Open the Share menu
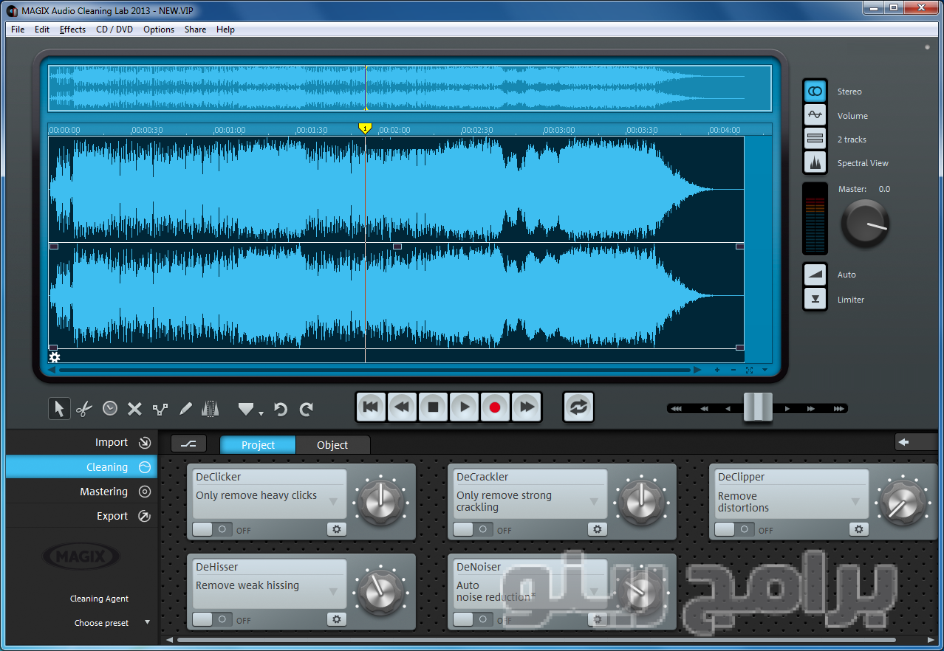Screen dimensions: 944x651 pyautogui.click(x=195, y=30)
